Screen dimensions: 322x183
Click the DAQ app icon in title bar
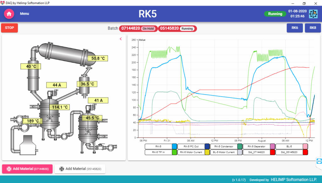[3, 3]
